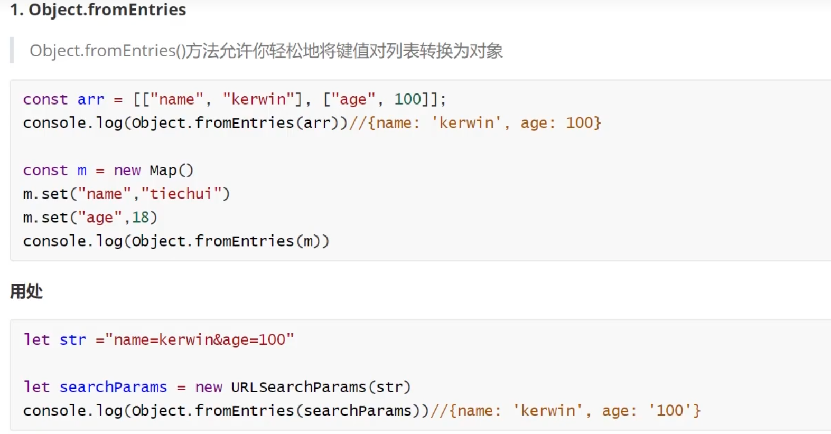The width and height of the screenshot is (831, 434).
Task: Click the "const m = new Map()" line
Action: [108, 171]
